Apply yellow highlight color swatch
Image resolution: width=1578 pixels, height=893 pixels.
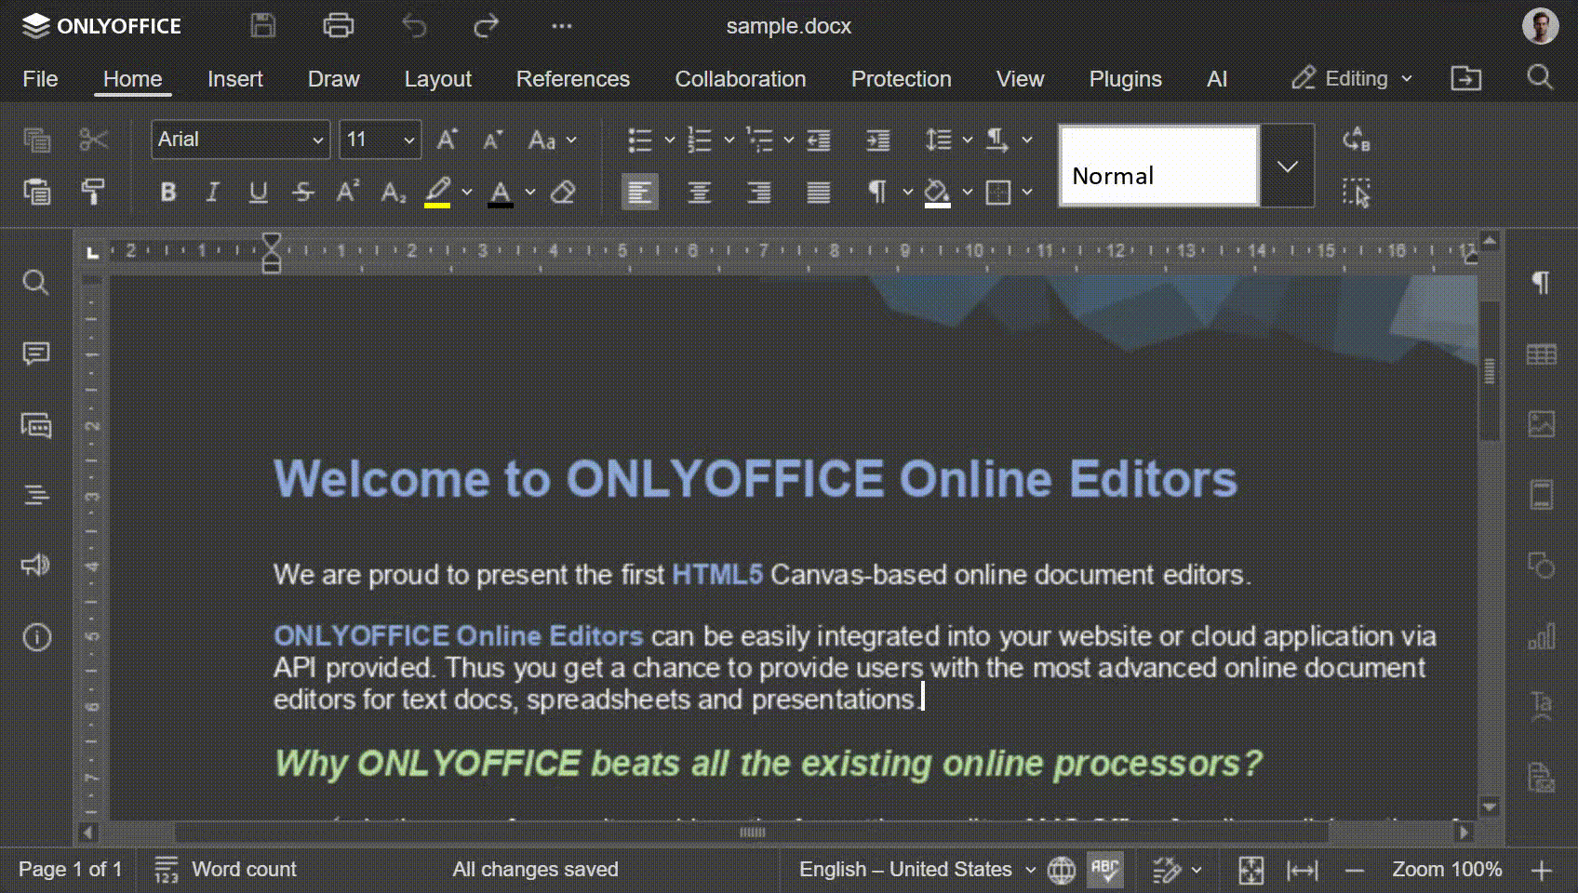coord(437,193)
